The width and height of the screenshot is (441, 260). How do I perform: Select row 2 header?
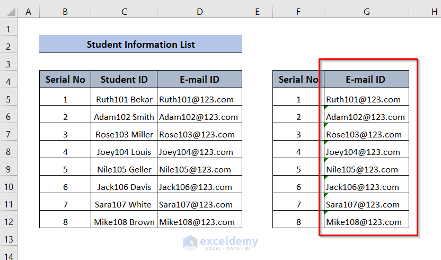tap(9, 47)
